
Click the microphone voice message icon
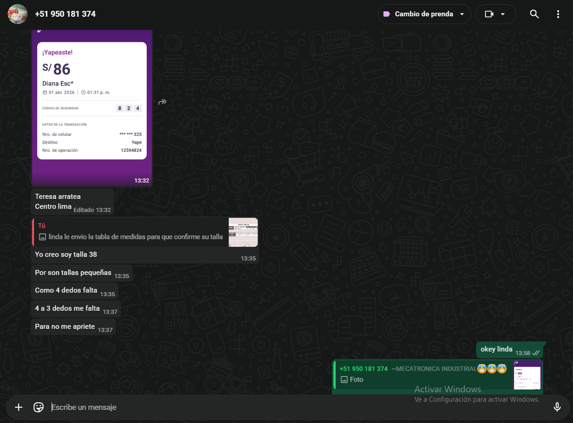pyautogui.click(x=557, y=407)
